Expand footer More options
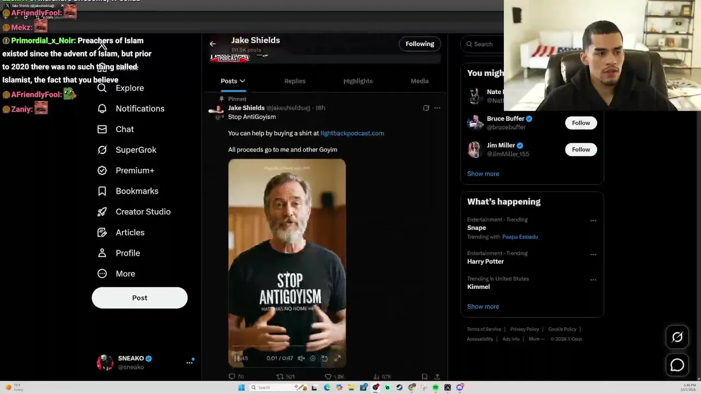This screenshot has width=701, height=394. click(x=536, y=339)
